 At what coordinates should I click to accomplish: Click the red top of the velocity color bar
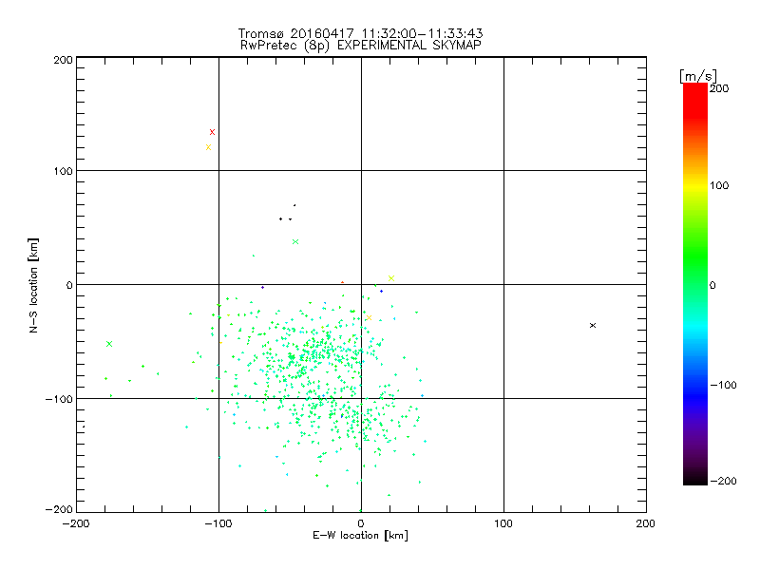[694, 90]
